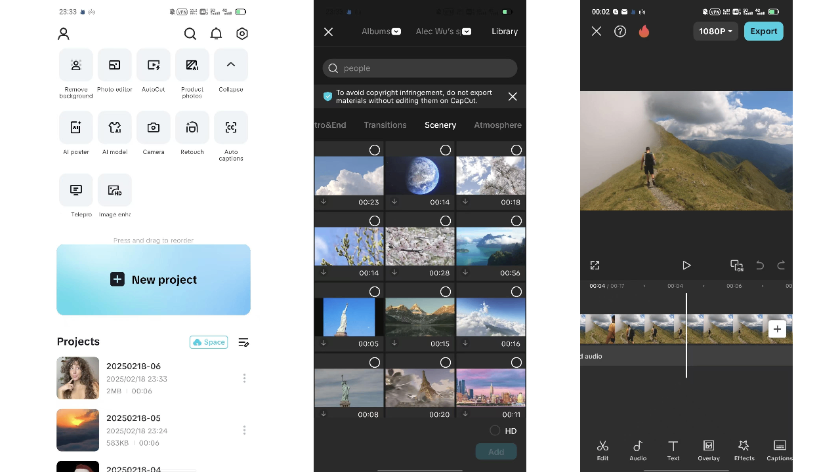Viewport: 840px width, 472px height.
Task: Undo the last edit
Action: 760,265
